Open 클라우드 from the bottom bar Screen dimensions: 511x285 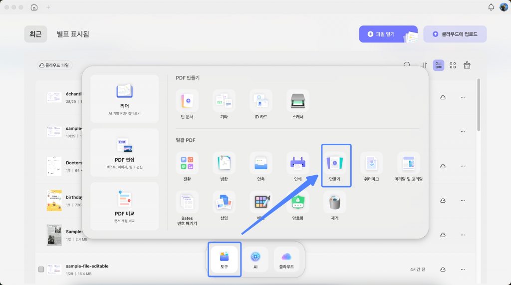[286, 260]
